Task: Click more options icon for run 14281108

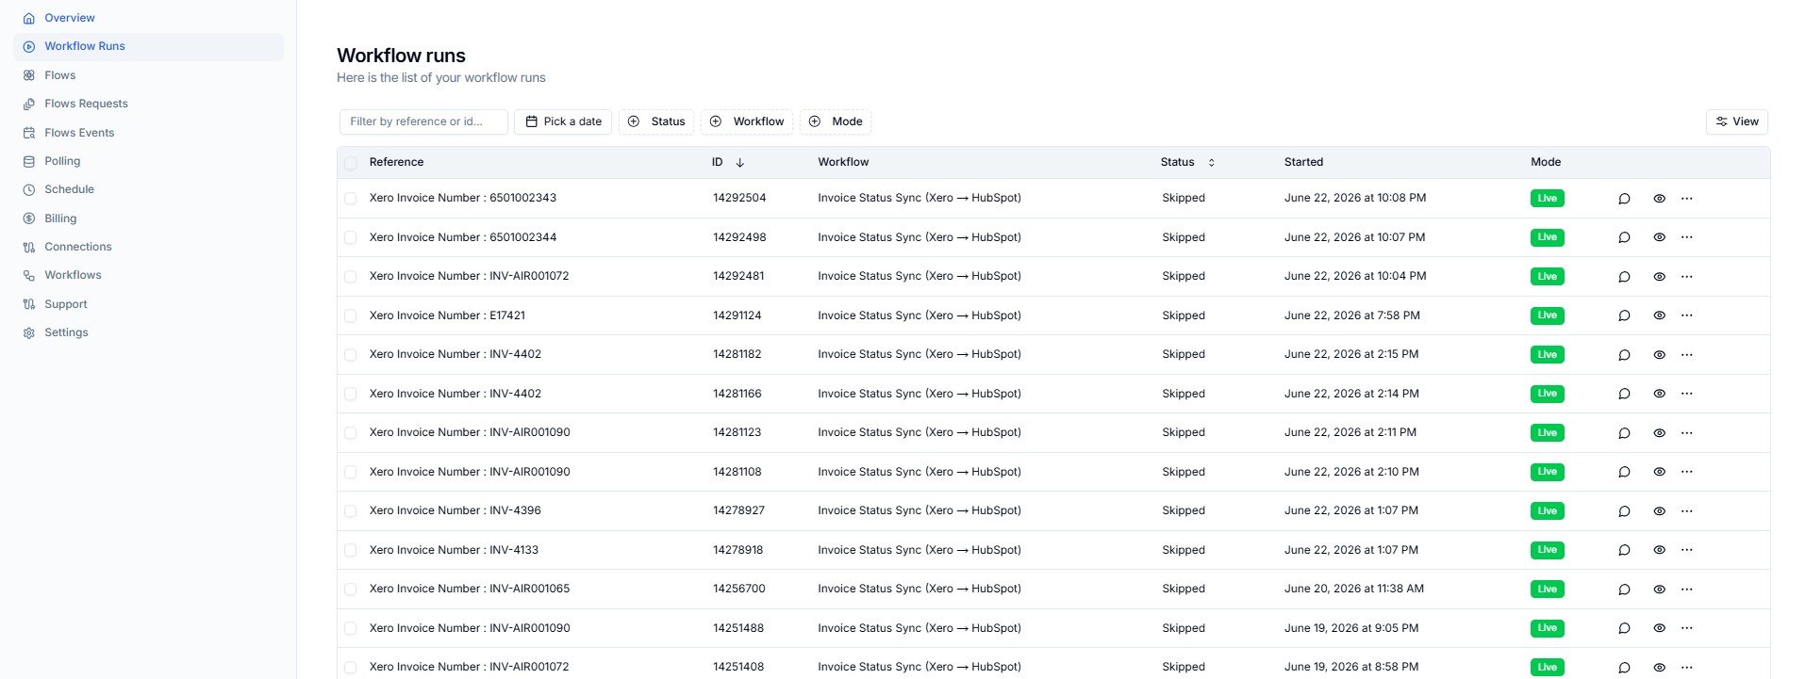Action: [x=1687, y=472]
